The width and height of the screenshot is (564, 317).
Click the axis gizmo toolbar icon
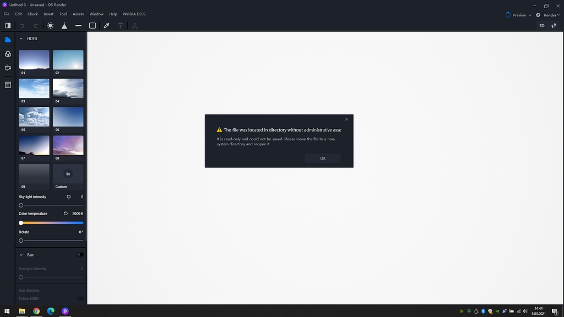135,25
